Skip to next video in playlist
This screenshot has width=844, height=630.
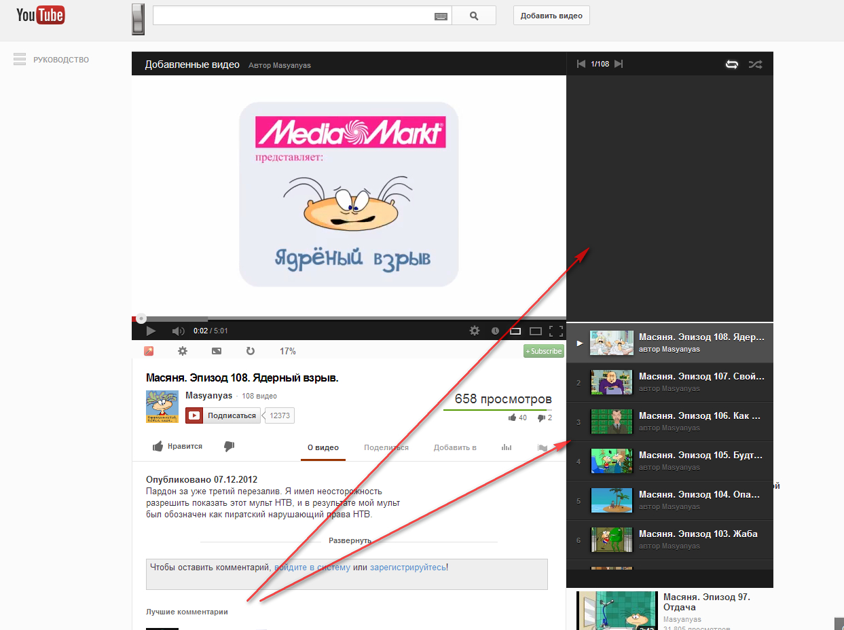[x=618, y=64]
